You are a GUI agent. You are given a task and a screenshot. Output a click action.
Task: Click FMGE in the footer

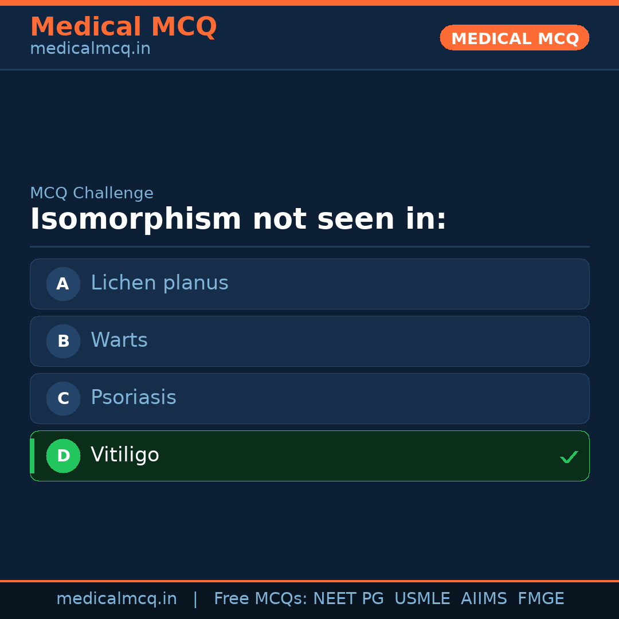point(540,599)
